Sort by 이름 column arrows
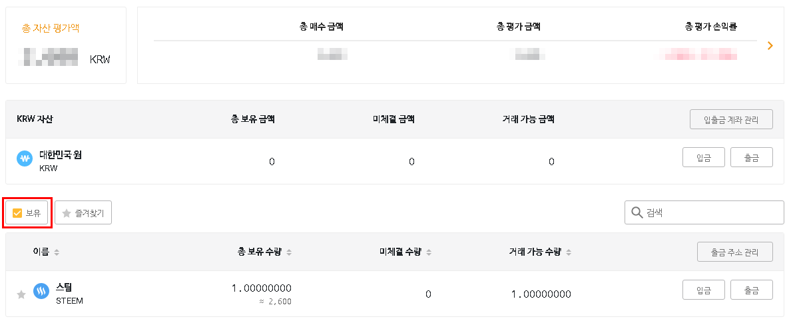 pos(57,252)
